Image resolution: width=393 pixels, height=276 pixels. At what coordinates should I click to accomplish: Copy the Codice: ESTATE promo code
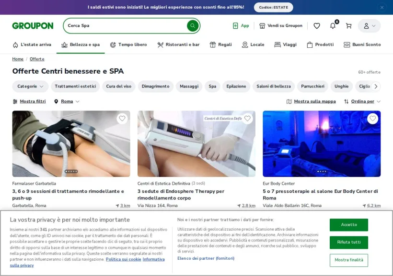pyautogui.click(x=274, y=7)
